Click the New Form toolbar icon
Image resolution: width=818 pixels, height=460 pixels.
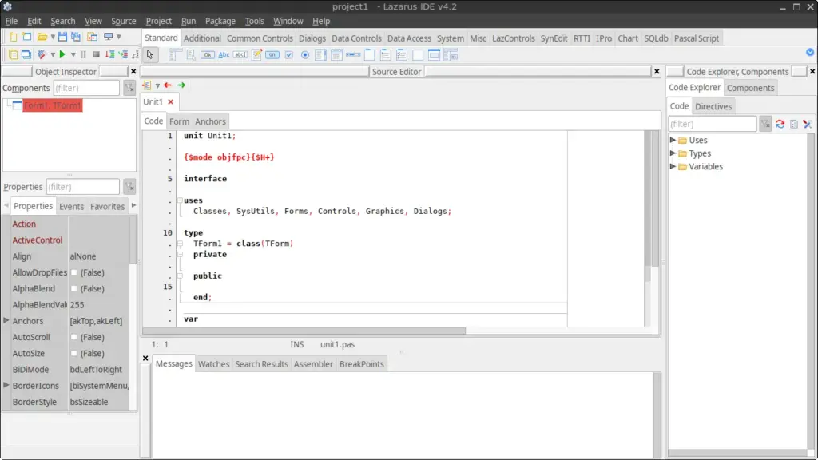(26, 37)
